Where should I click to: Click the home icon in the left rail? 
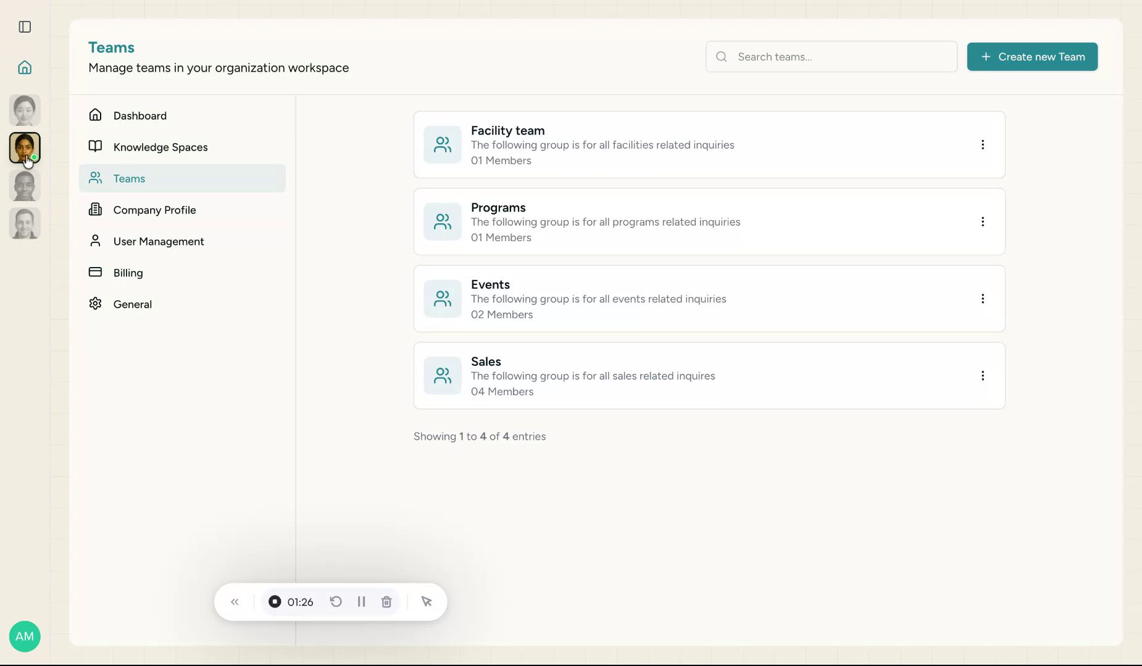tap(25, 68)
